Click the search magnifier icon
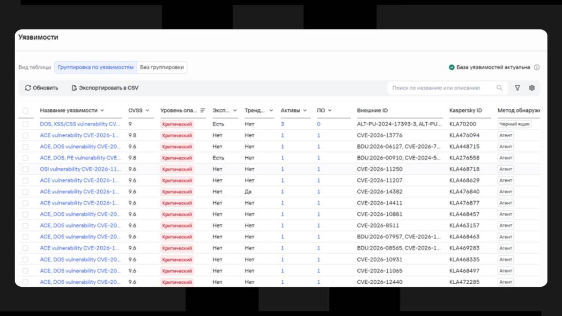562x316 pixels. pyautogui.click(x=500, y=88)
